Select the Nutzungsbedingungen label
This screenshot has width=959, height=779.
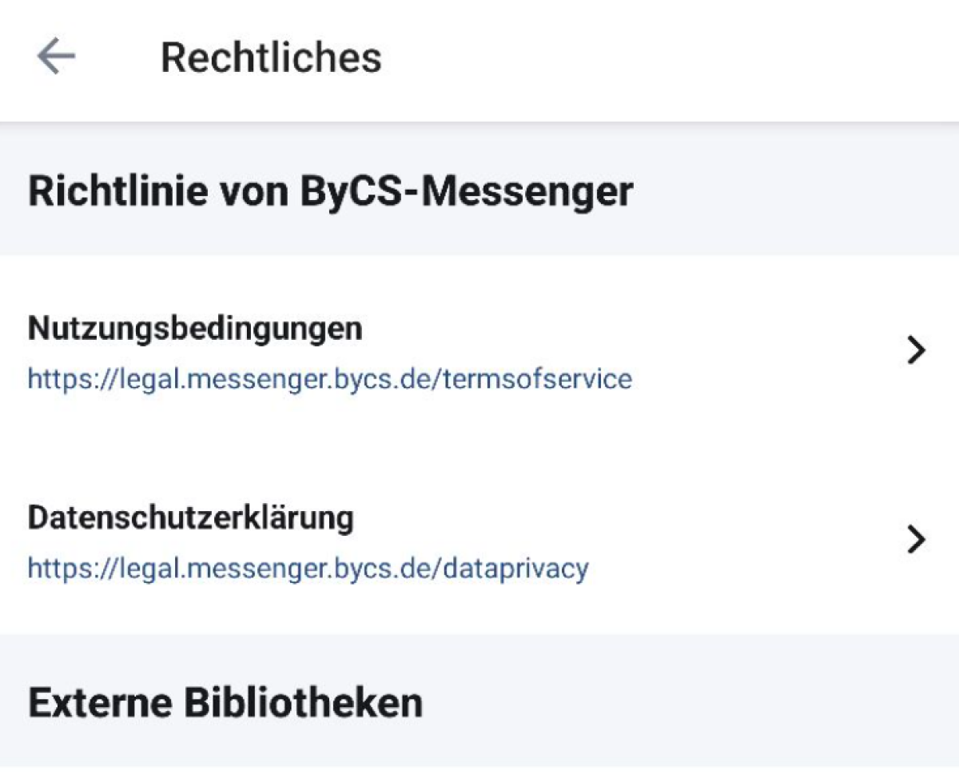195,328
